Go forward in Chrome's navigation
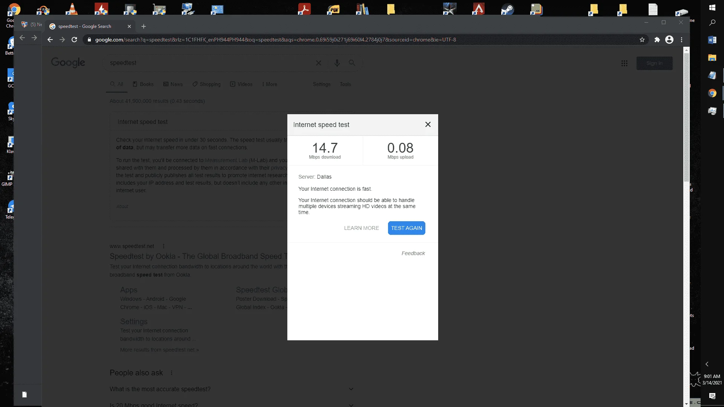Viewport: 724px width, 407px height. [62, 40]
